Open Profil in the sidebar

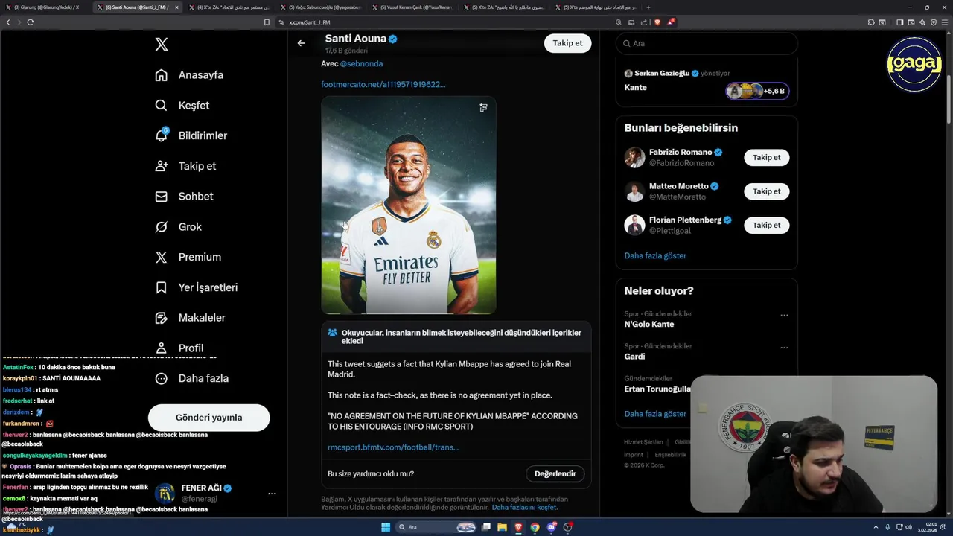click(x=179, y=348)
